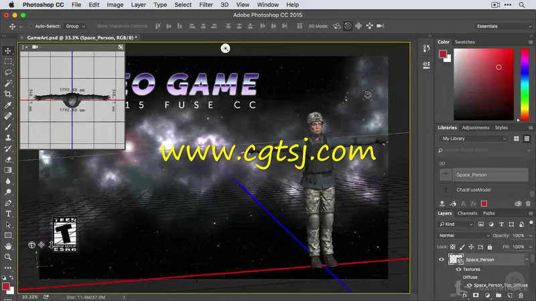Select the Healing Brush tool

point(8,116)
